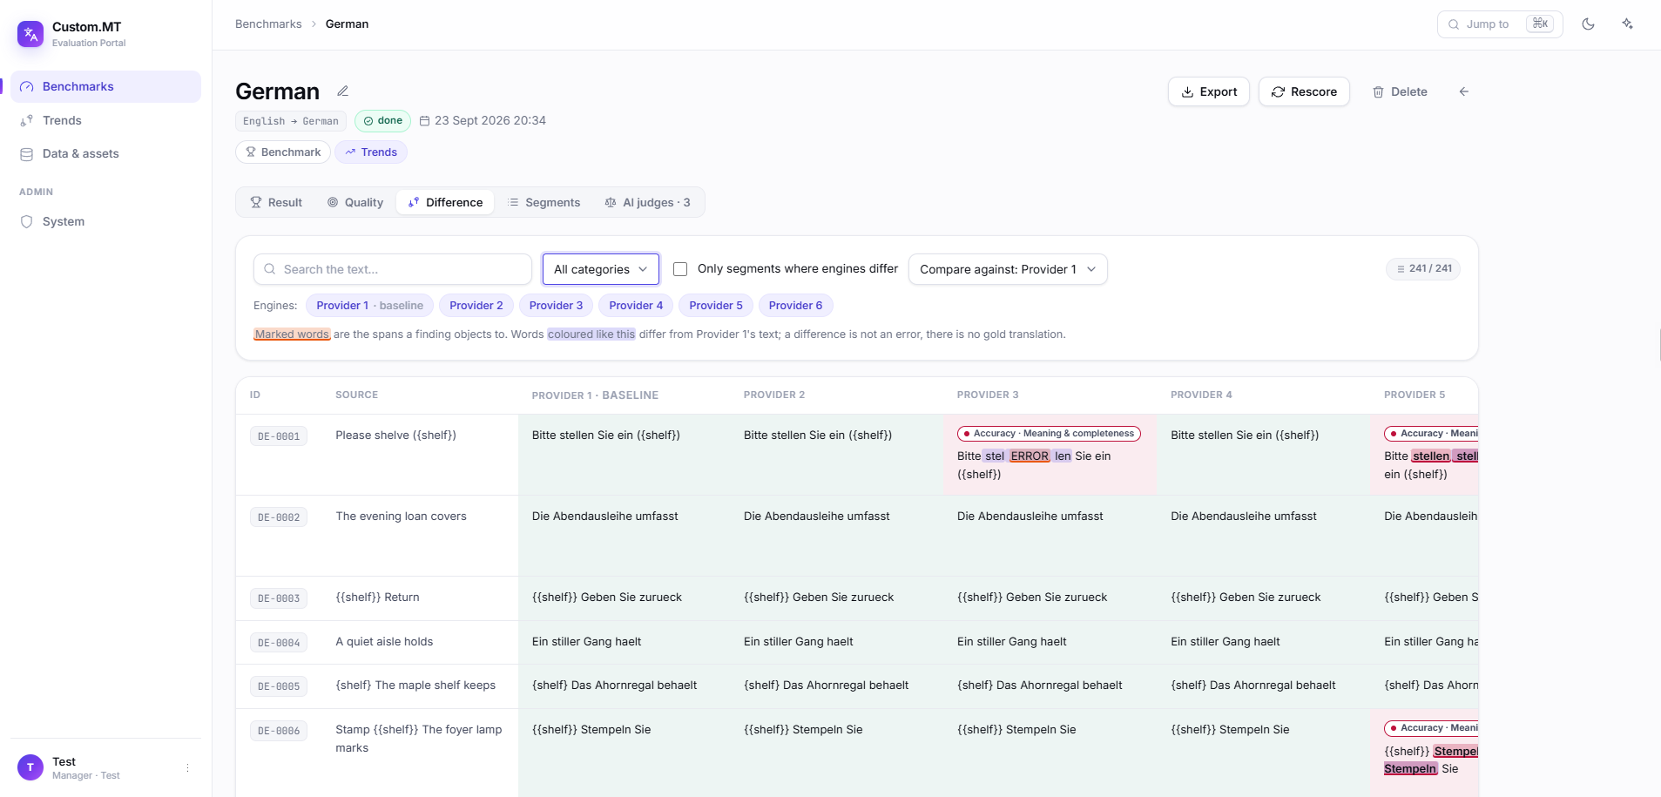
Task: Click the Provider 2 column header
Action: click(x=774, y=395)
